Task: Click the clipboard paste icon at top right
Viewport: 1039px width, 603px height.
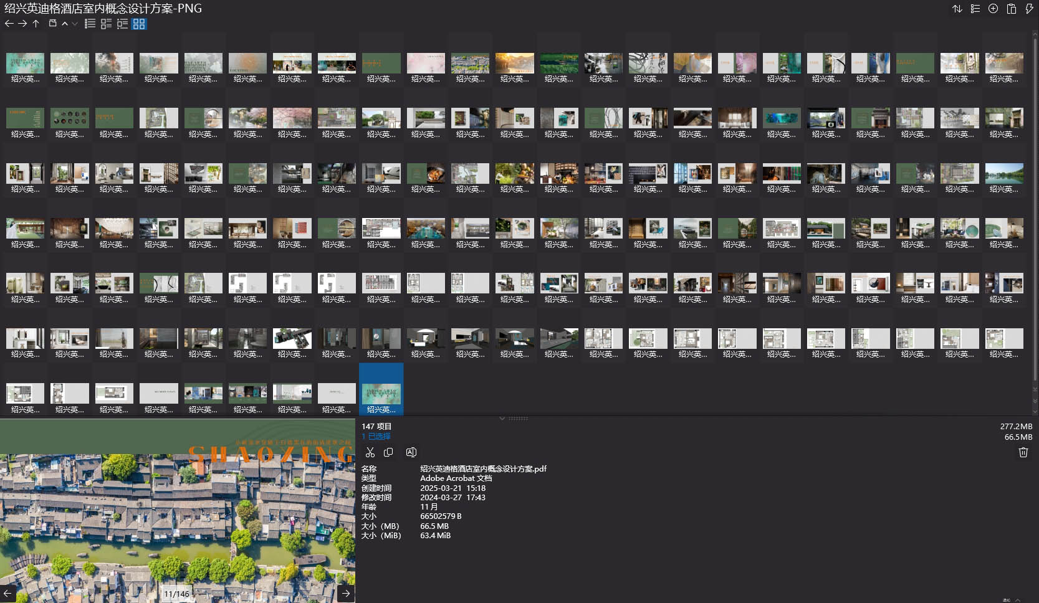Action: coord(1011,9)
